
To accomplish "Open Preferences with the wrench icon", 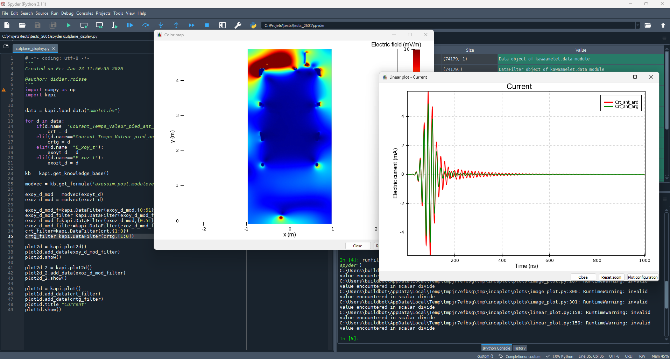I will pyautogui.click(x=238, y=25).
